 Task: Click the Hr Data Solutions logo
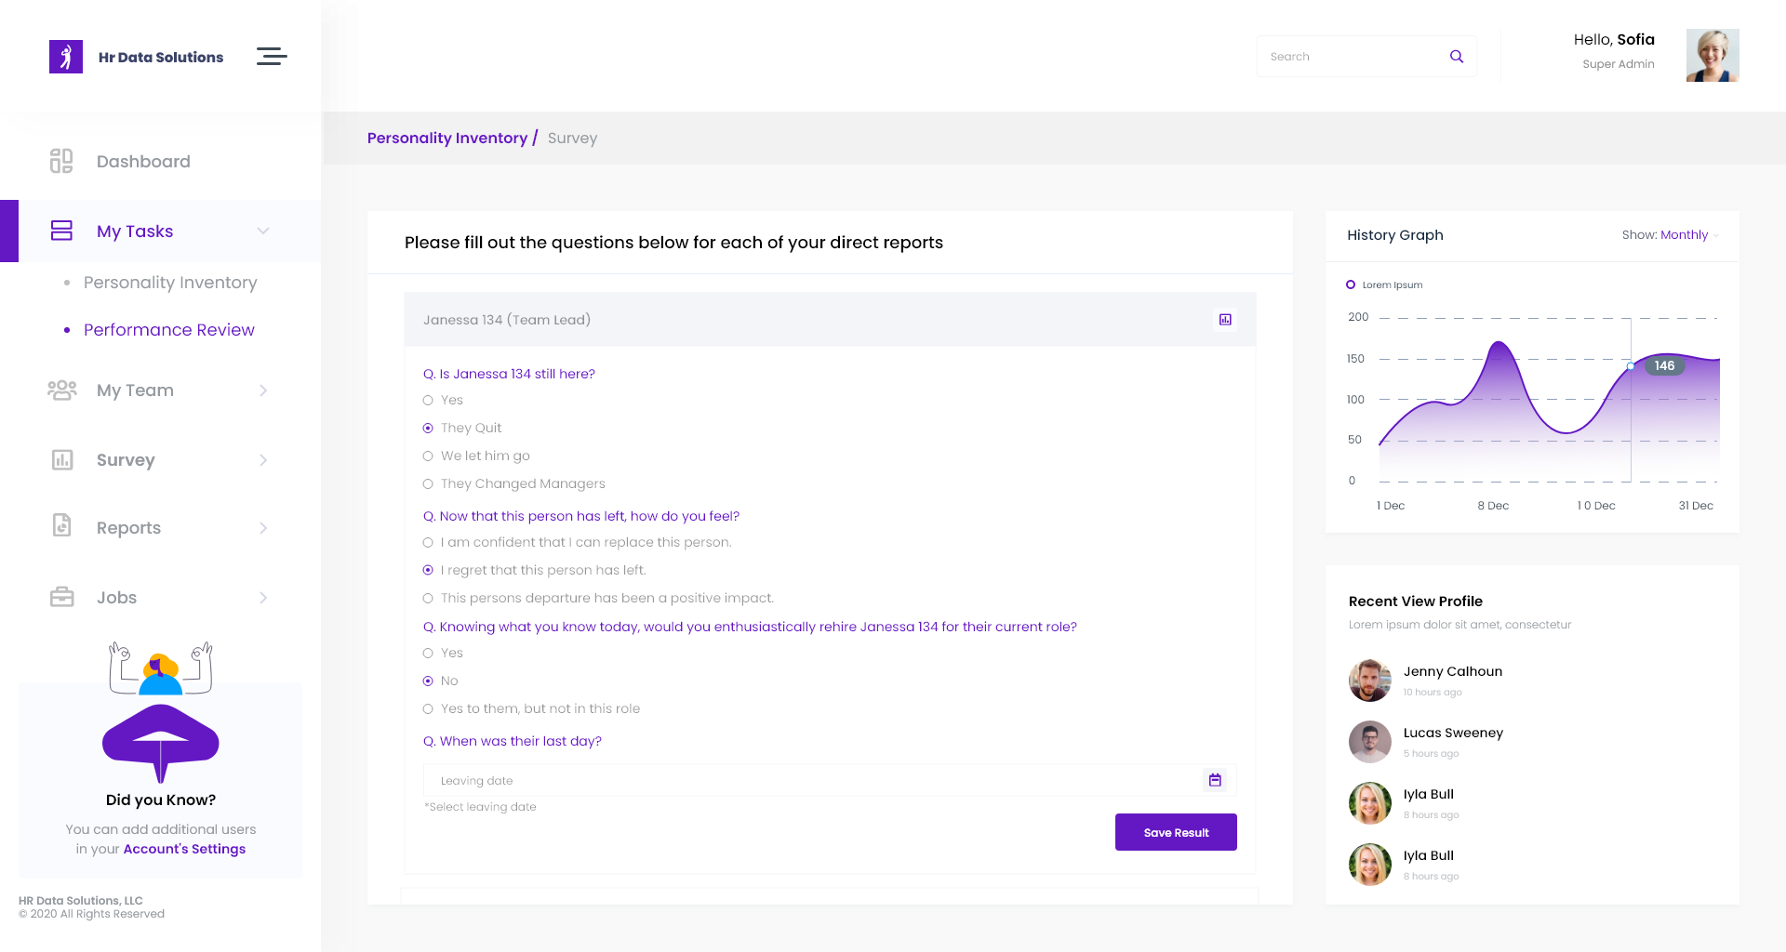[66, 57]
